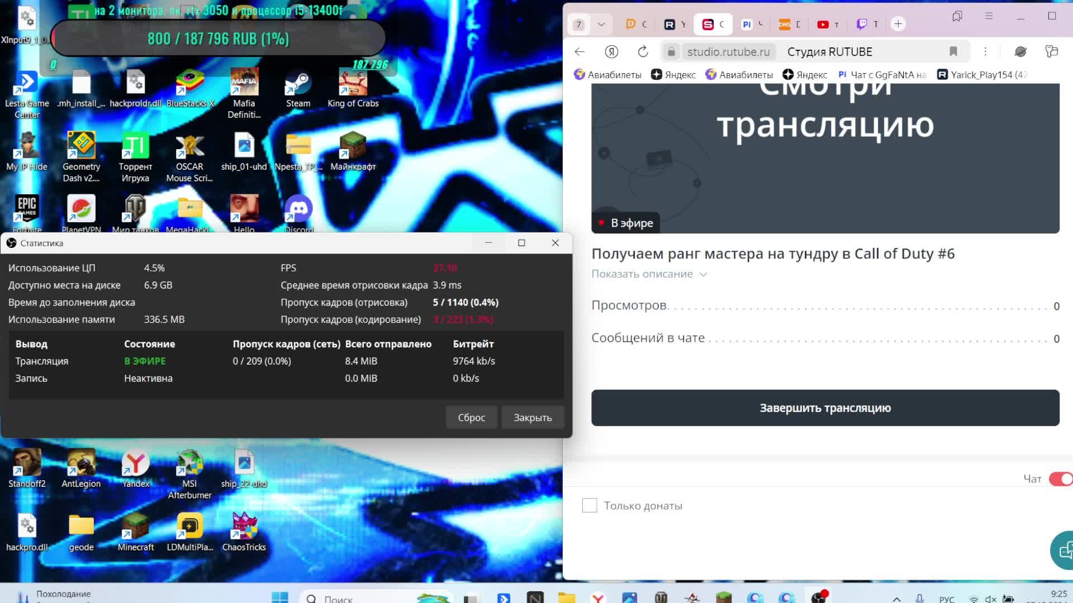Viewport: 1073px width, 603px height.
Task: Reload the studio.rutube.ru page
Action: click(x=643, y=52)
